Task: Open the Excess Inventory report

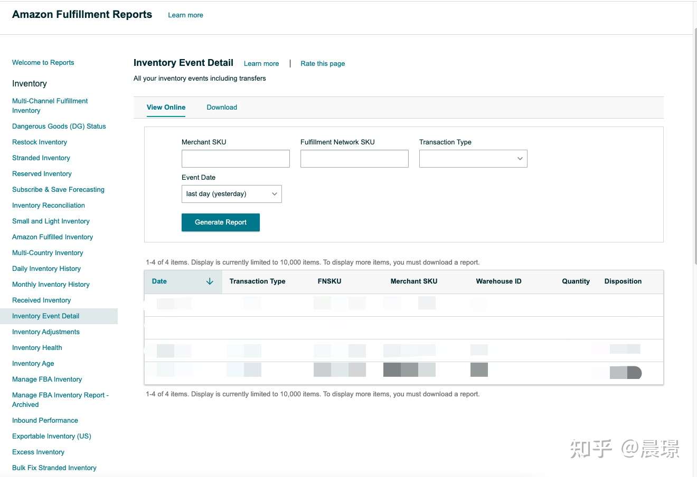Action: pos(38,452)
